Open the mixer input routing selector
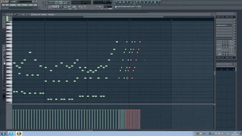 pyautogui.click(x=226, y=17)
